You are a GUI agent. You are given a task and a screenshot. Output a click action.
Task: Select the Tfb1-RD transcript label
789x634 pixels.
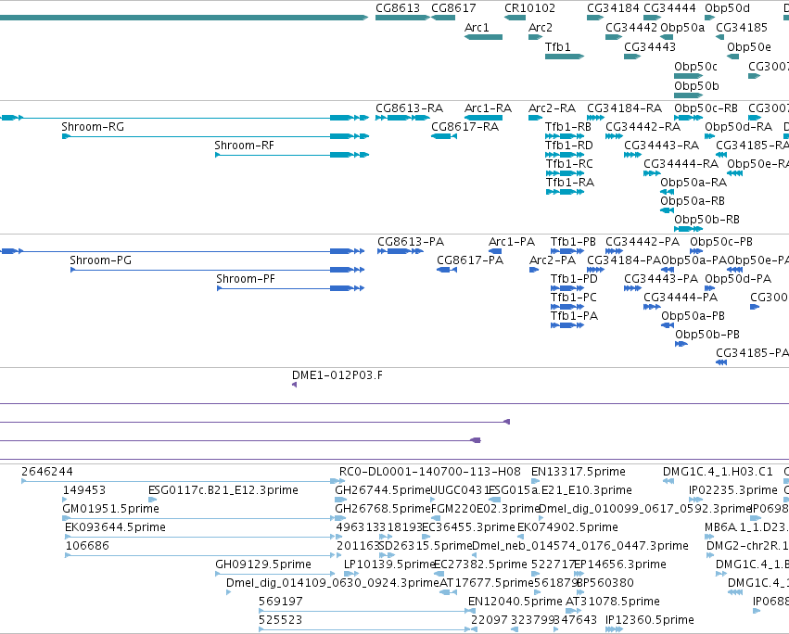(569, 146)
